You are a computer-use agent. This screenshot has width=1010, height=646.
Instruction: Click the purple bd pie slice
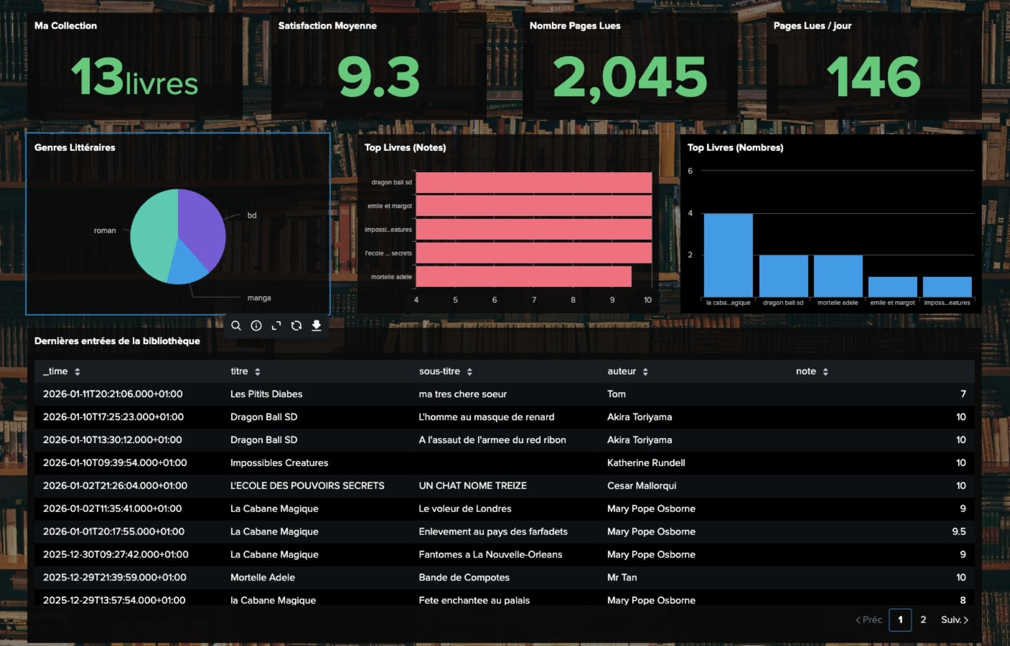(x=202, y=224)
